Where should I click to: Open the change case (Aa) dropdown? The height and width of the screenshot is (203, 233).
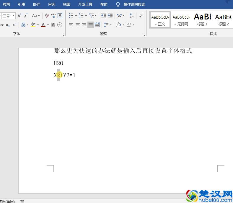(x=36, y=16)
